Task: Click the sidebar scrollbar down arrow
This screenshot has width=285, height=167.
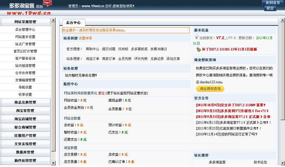Action: (x=53, y=163)
